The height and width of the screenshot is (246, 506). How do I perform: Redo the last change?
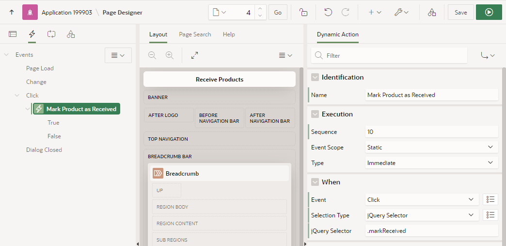click(x=345, y=12)
